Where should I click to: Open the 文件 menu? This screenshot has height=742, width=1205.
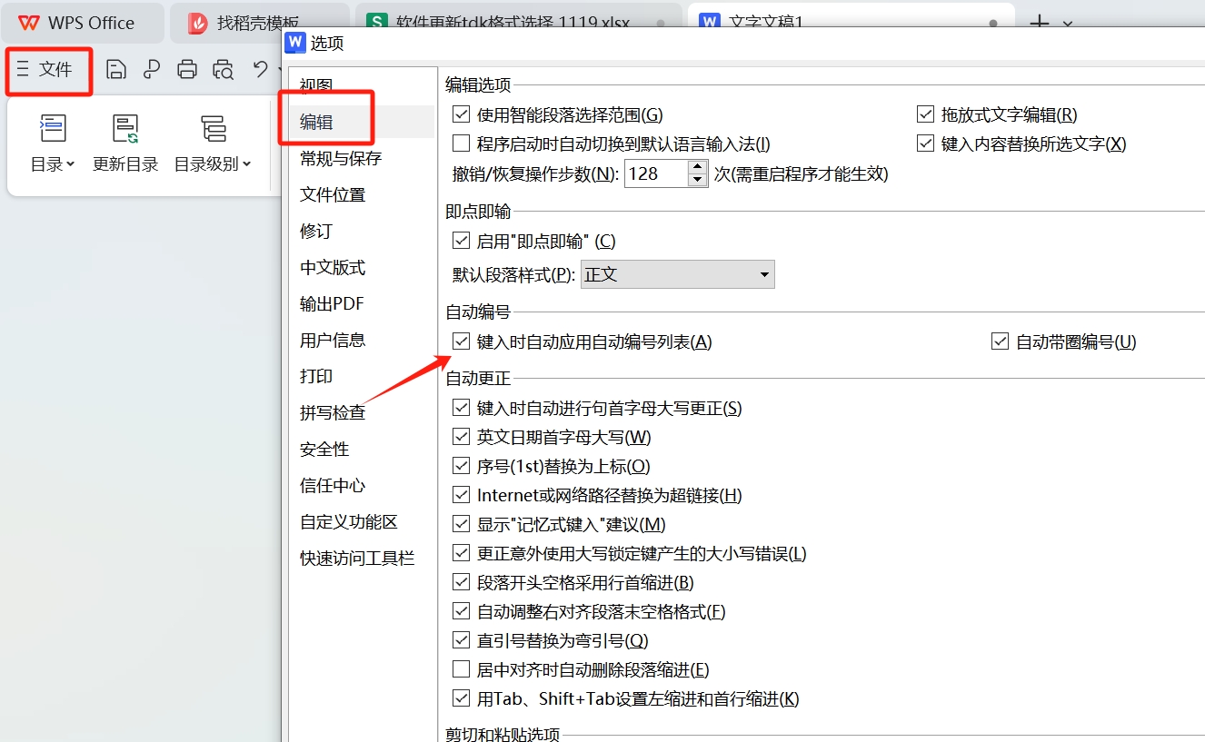tap(48, 70)
